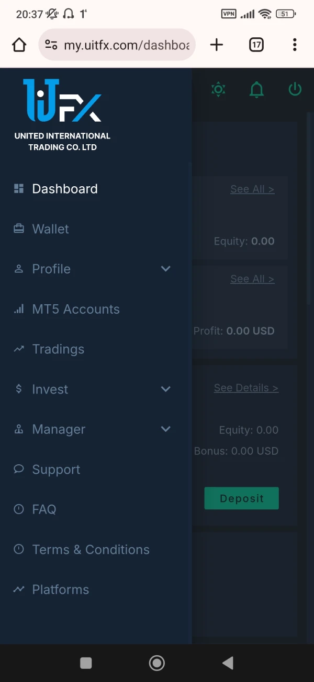Tap the browser home icon
This screenshot has height=682, width=314.
tap(19, 45)
